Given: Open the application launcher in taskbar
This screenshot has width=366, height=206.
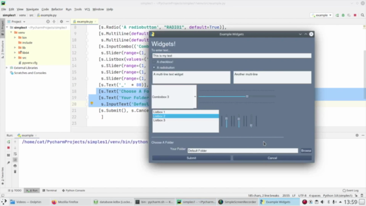Looking at the screenshot, I should click(4, 202).
